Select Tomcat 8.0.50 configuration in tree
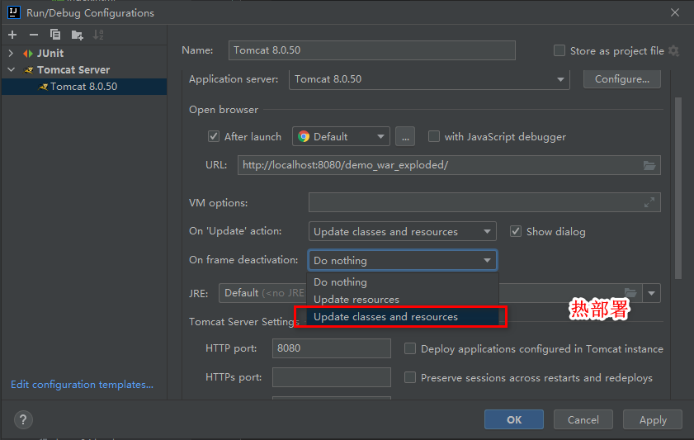 [x=84, y=87]
